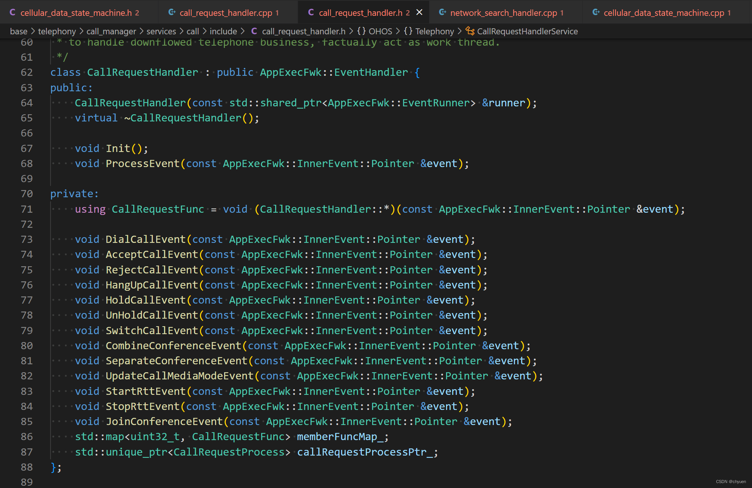Viewport: 752px width, 488px height.
Task: Open the OHOS namespace breadcrumb
Action: (x=380, y=31)
